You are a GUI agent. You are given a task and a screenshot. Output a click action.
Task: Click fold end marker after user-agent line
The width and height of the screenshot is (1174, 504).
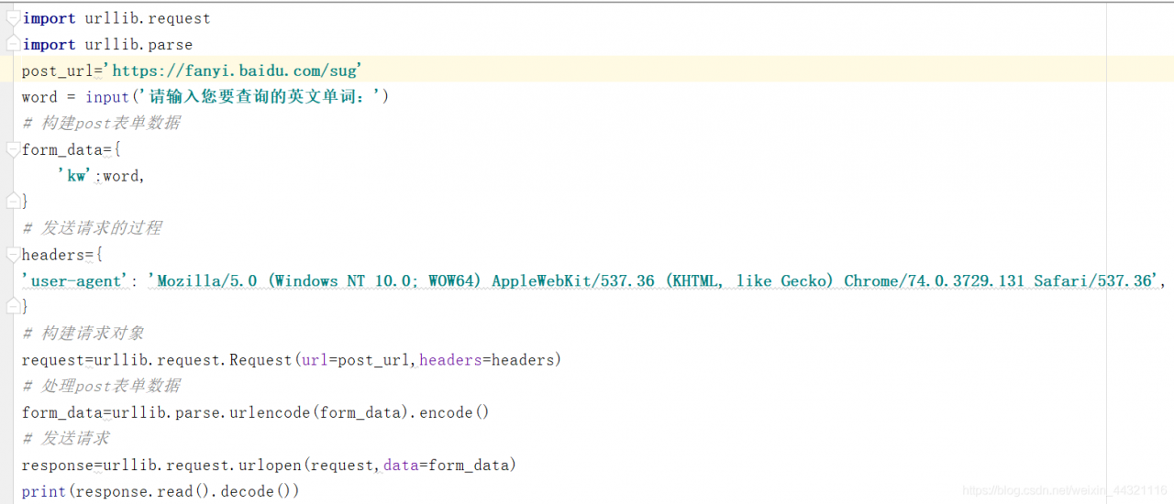12,307
